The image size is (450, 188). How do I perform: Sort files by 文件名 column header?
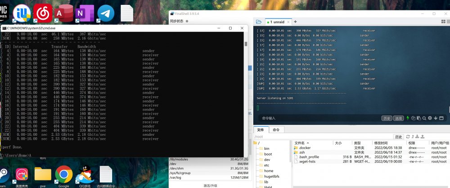[300, 143]
